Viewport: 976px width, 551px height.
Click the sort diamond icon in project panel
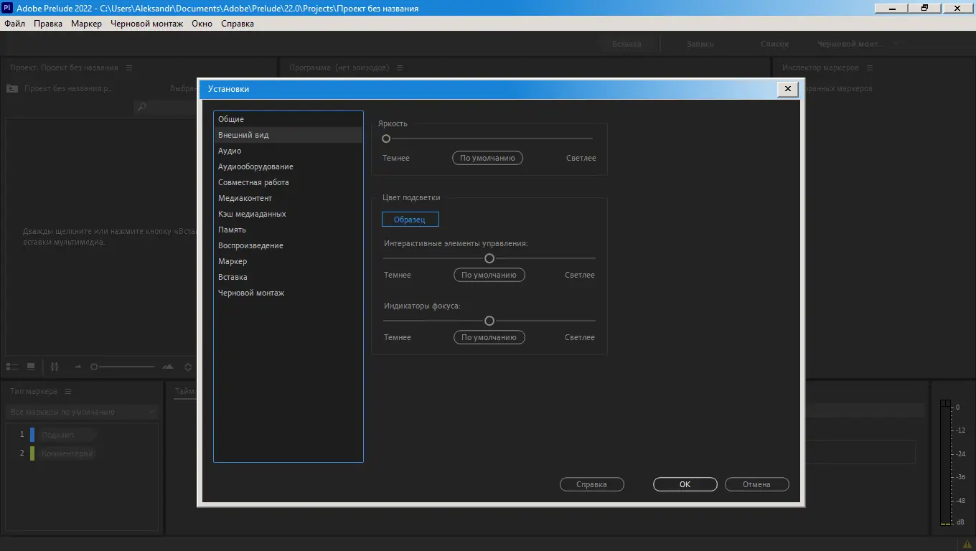[188, 367]
